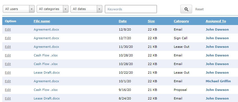
Task: Open Agreement.docx file from 12/7/20
Action: point(46,38)
